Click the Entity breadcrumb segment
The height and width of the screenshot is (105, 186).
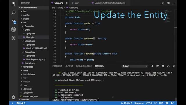coord(60,8)
